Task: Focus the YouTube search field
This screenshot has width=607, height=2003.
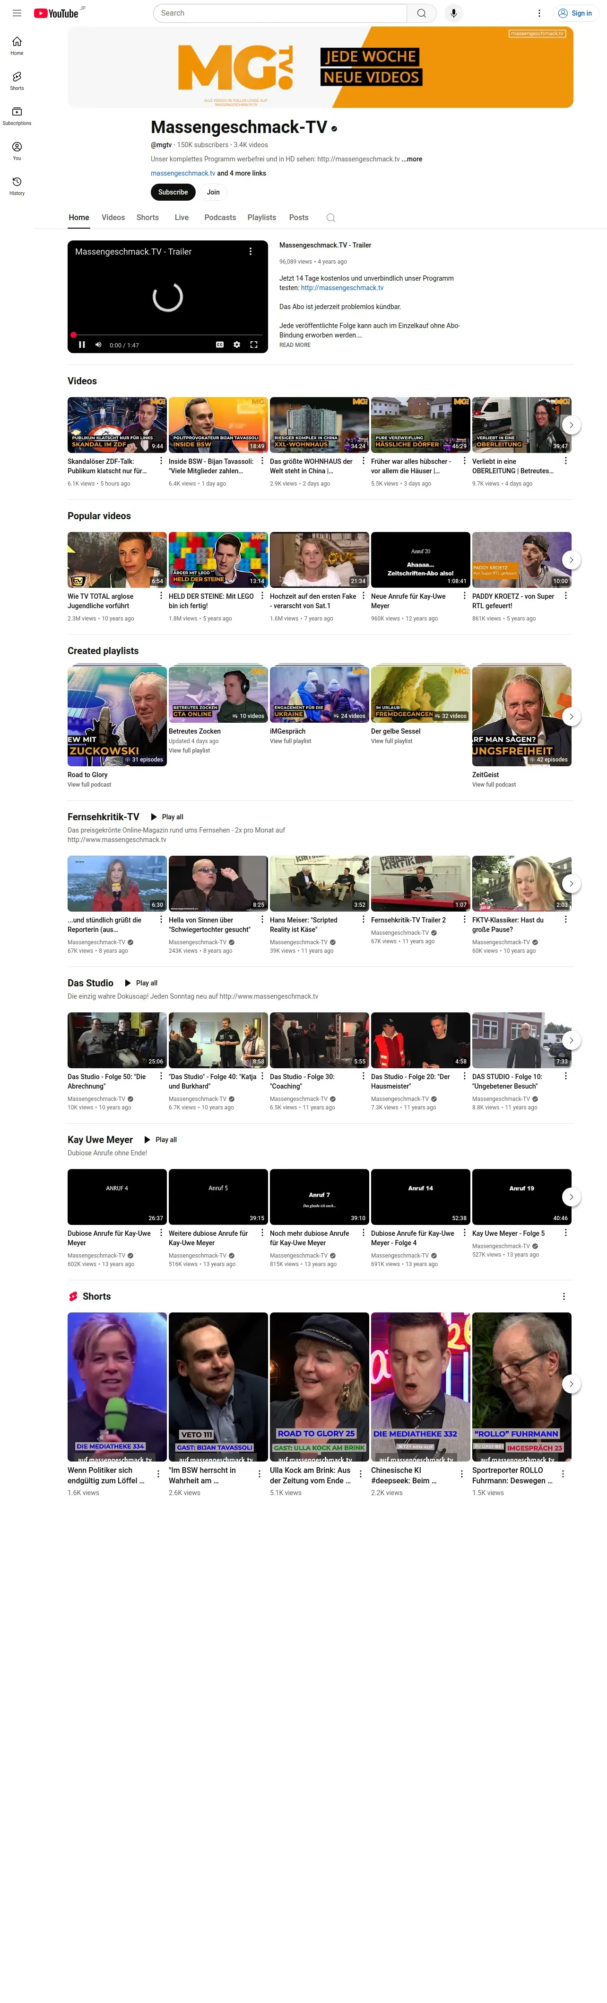Action: 280,13
